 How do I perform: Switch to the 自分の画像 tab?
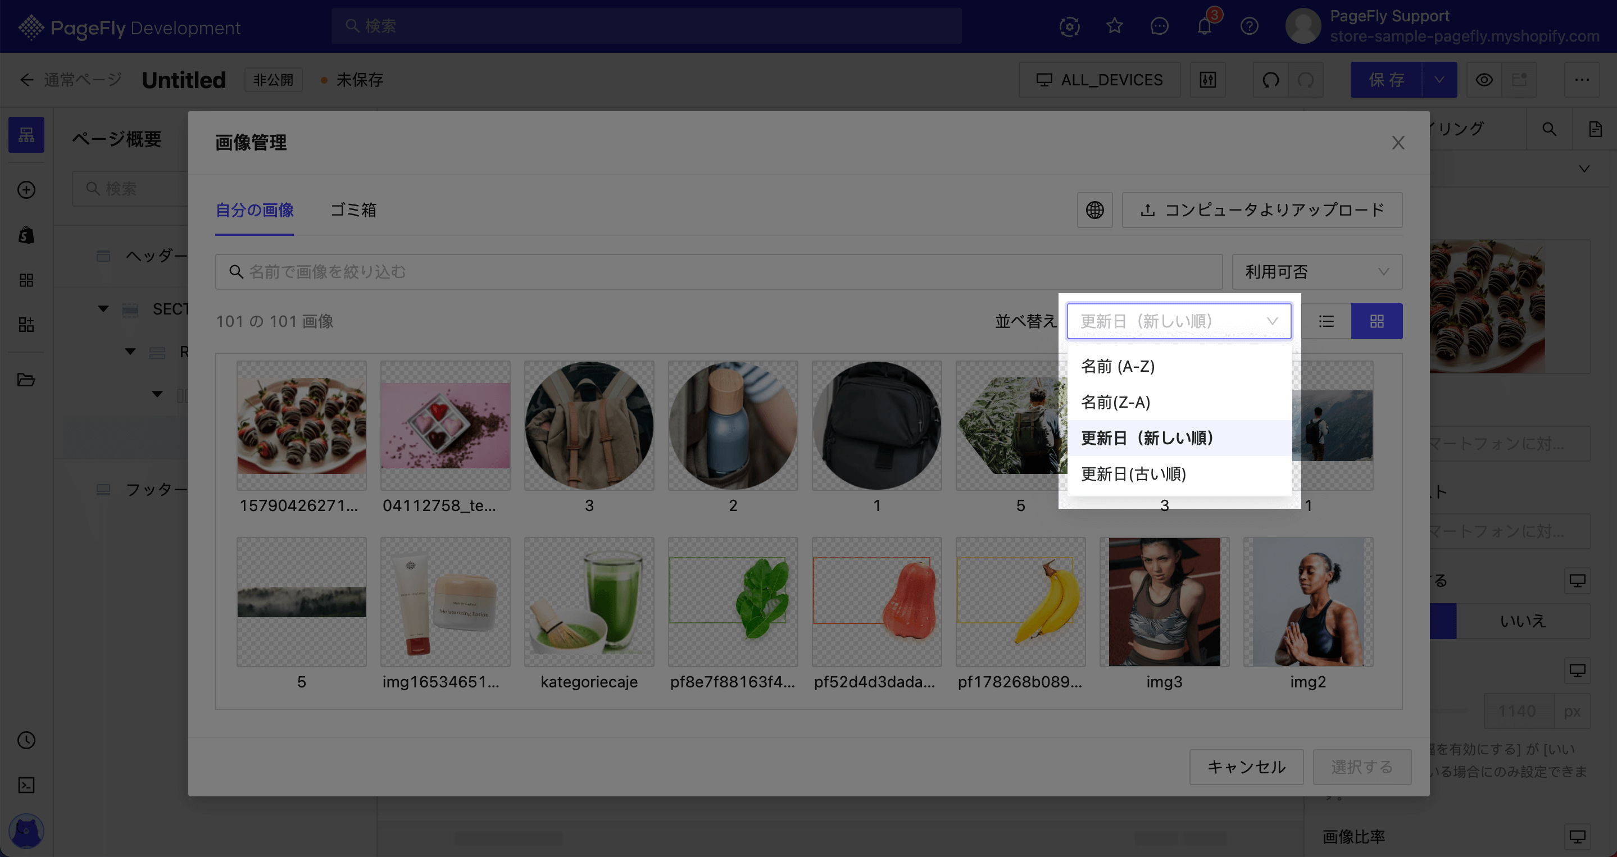(254, 210)
